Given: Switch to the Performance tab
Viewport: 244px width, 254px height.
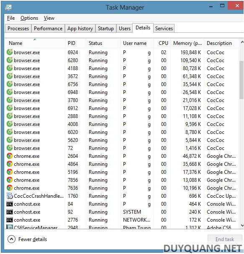Looking at the screenshot, I should coord(48,29).
